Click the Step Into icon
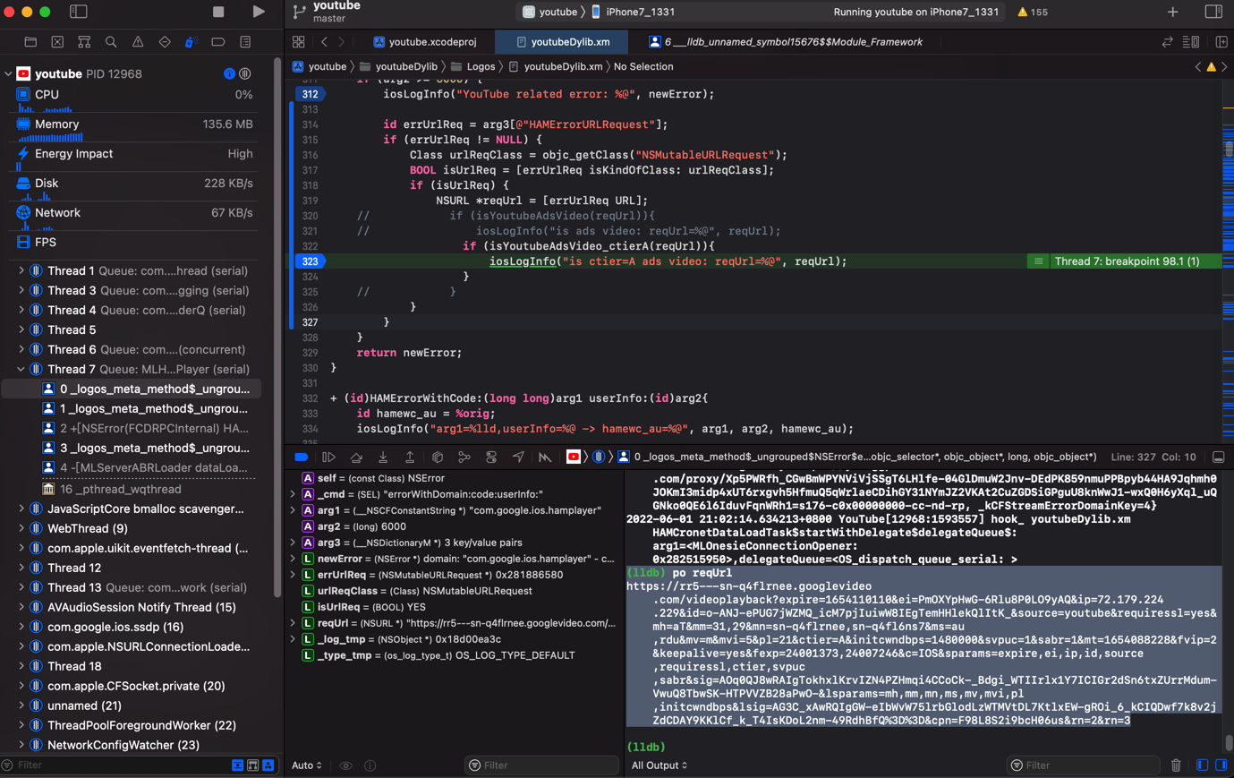Screen dimensions: 1234x778 [383, 457]
